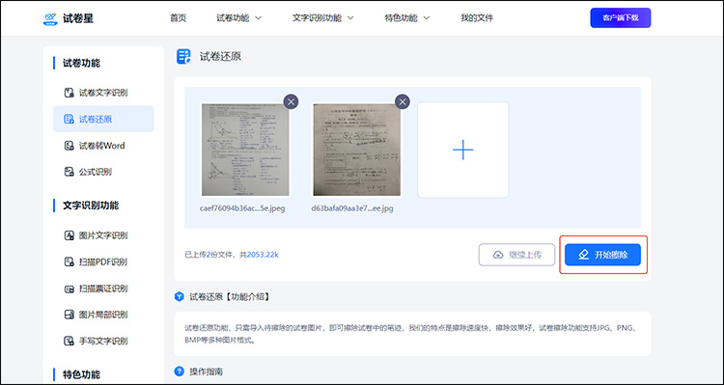
Task: Click the 操作指南 heading text
Action: 207,371
